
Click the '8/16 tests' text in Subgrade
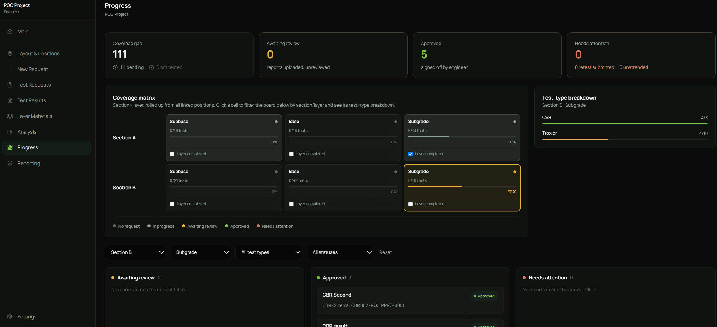tap(417, 180)
